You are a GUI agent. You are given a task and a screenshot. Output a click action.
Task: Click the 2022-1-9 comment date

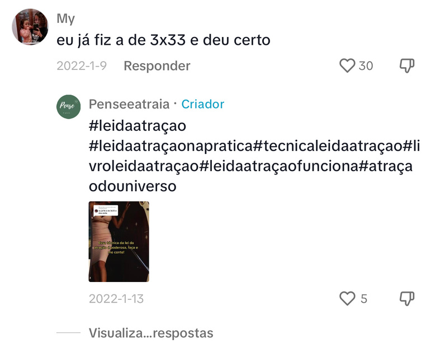(82, 66)
